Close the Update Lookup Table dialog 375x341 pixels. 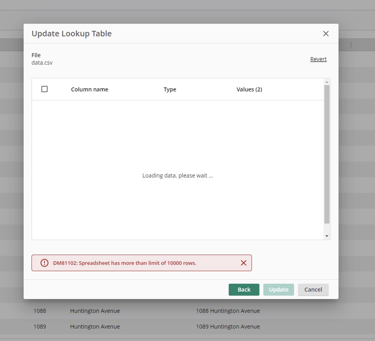coord(326,34)
